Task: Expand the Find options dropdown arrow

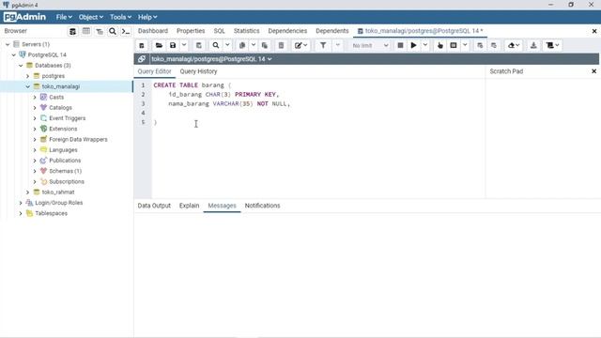Action: (x=227, y=45)
